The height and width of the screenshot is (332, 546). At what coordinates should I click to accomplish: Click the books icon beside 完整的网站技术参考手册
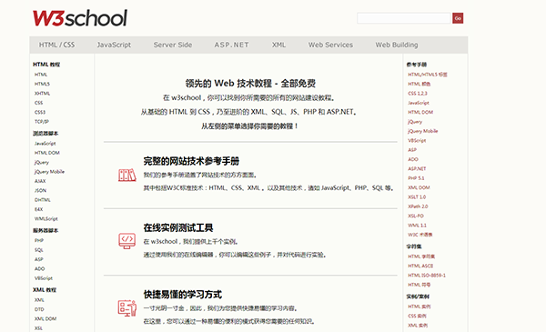pos(126,175)
